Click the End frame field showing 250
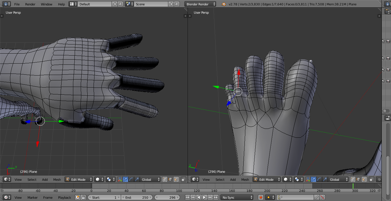This screenshot has height=201, width=391. (137, 197)
